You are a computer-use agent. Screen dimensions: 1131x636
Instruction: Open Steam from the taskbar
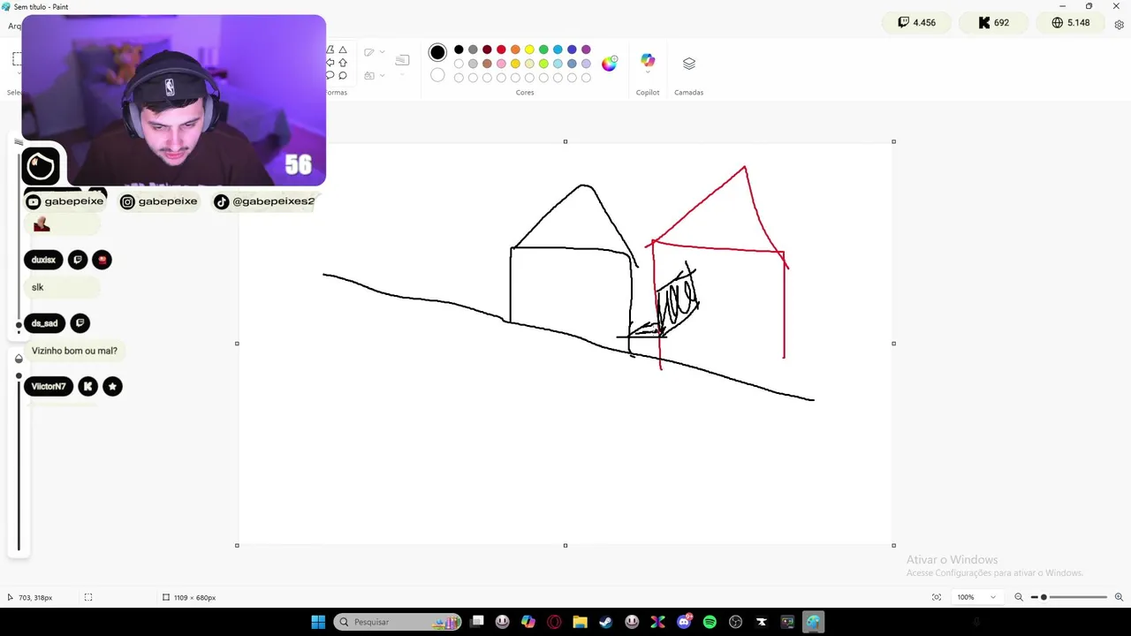pyautogui.click(x=606, y=622)
